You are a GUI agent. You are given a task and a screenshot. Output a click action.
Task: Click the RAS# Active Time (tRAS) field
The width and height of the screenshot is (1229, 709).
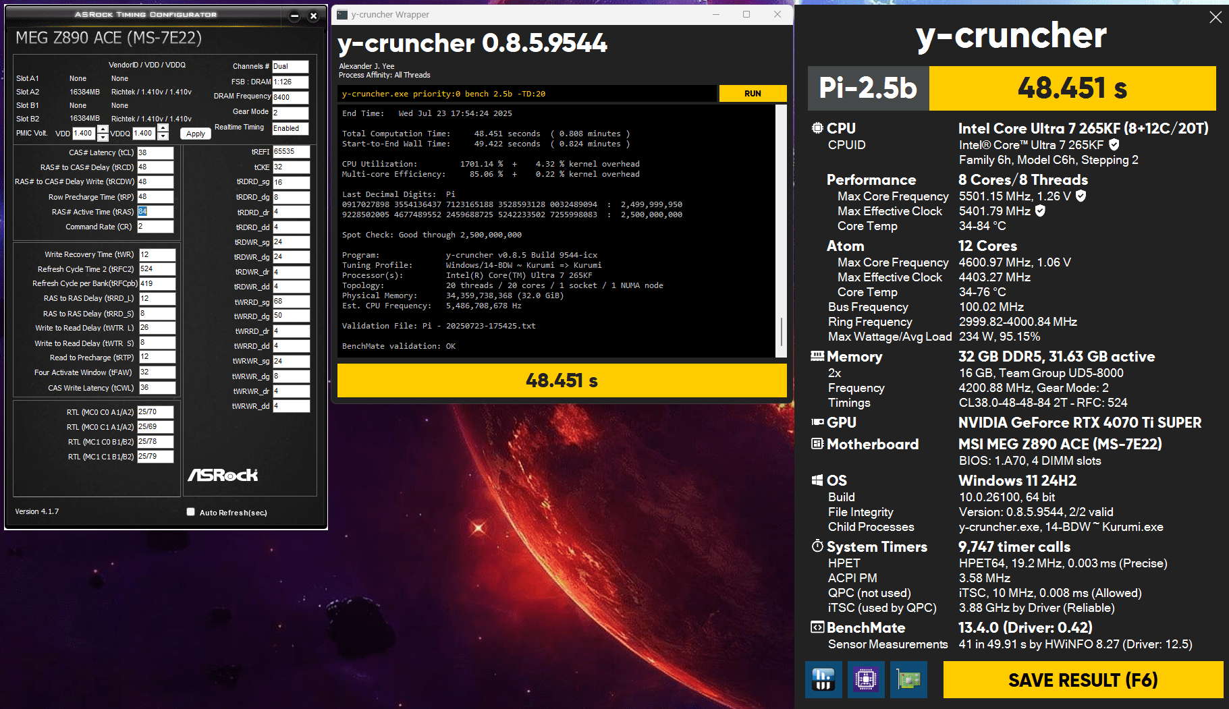pyautogui.click(x=155, y=212)
